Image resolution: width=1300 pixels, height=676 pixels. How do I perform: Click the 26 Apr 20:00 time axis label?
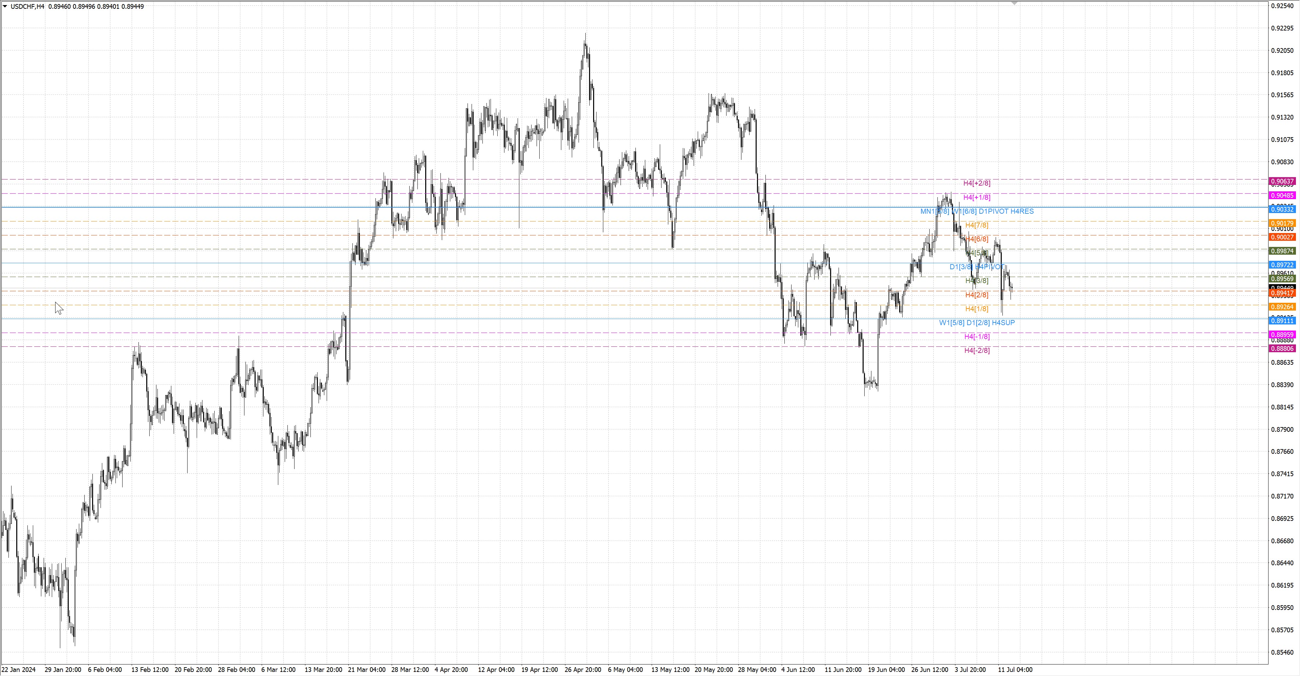[582, 670]
